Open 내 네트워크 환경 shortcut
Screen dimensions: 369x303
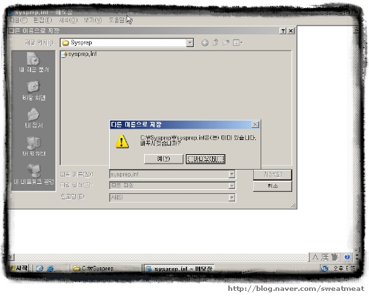[34, 174]
